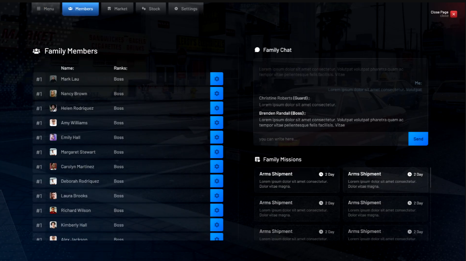Image resolution: width=466 pixels, height=261 pixels.
Task: Click Laura Brooks' profile avatar
Action: click(x=53, y=196)
